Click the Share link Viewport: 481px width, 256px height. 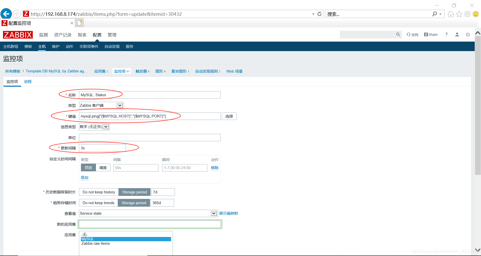(431, 35)
